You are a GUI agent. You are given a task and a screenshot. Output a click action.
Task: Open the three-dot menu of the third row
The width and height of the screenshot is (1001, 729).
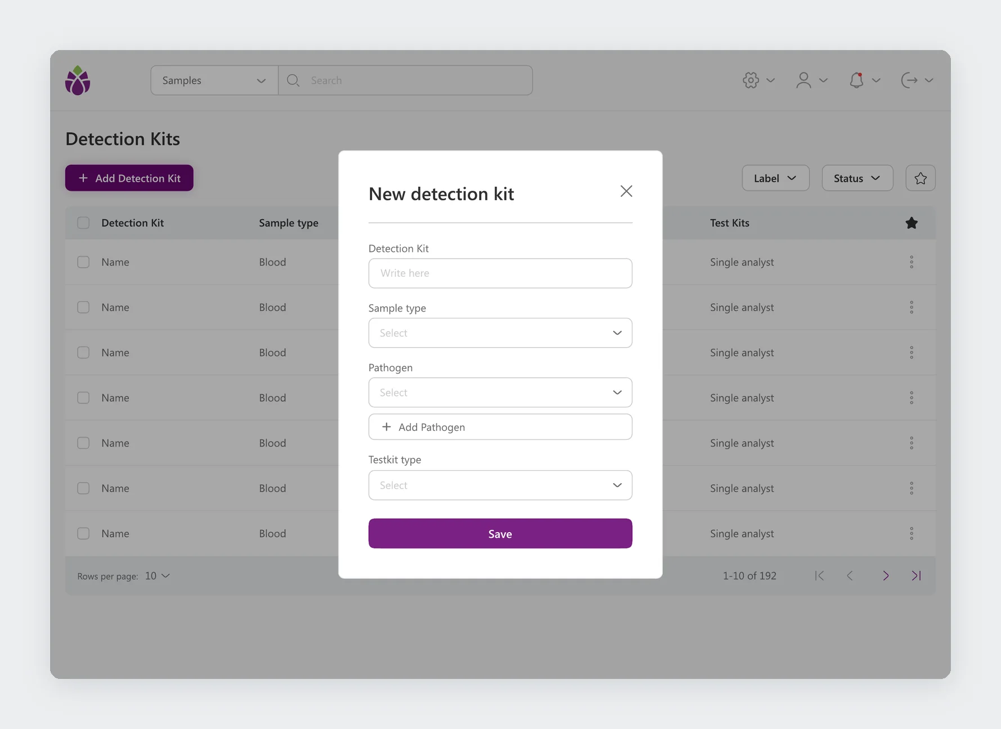point(911,353)
